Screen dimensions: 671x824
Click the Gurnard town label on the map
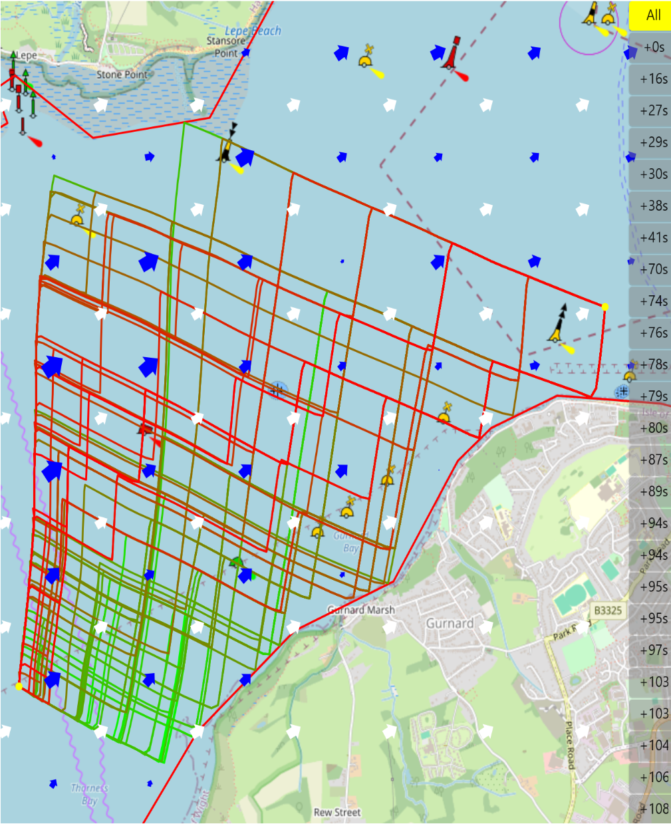(450, 624)
